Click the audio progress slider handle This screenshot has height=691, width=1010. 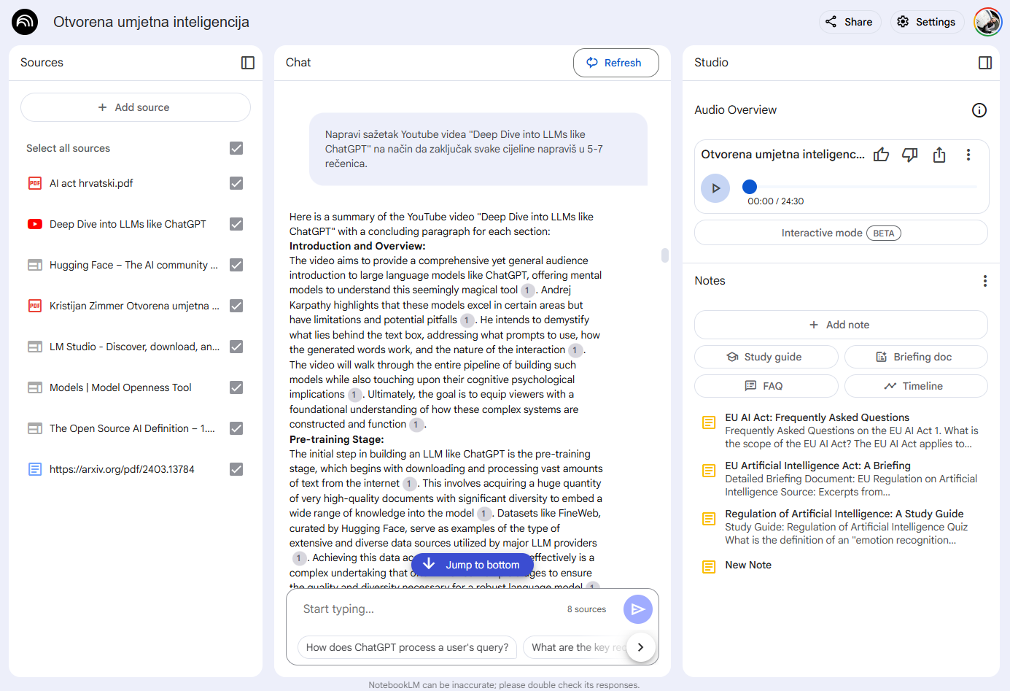coord(750,187)
